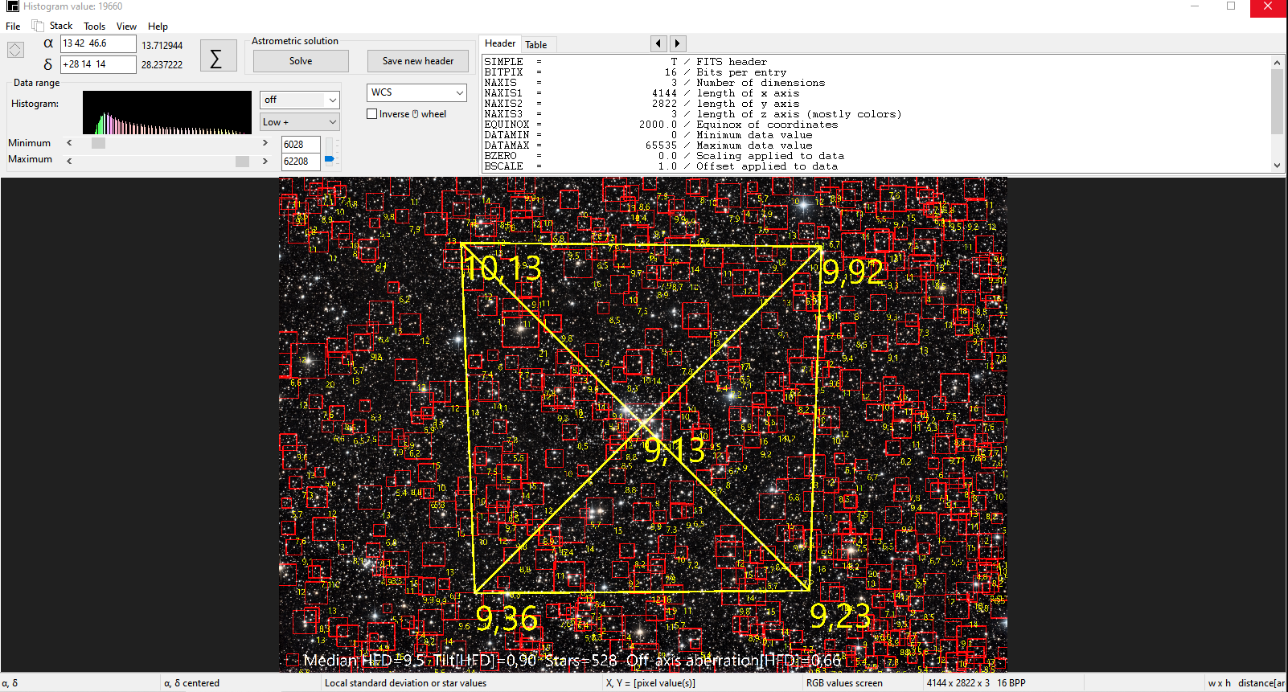Click the Maximum slider's left arrow

pyautogui.click(x=69, y=161)
